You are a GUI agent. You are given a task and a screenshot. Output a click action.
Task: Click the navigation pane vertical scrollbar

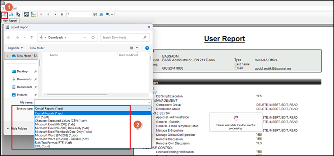coord(39,62)
